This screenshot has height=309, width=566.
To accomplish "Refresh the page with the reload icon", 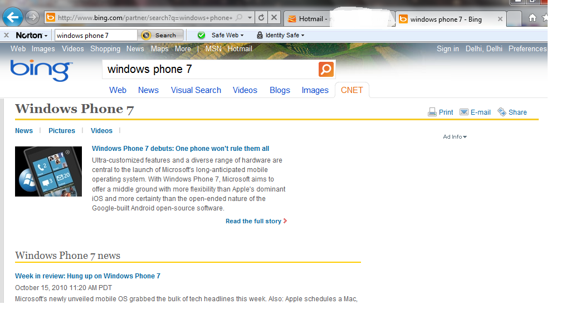I will pos(261,17).
